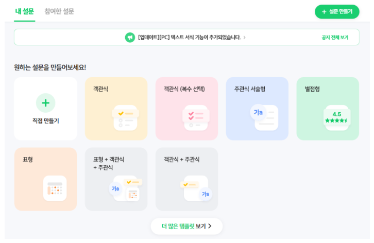Click the chevron after the update notice
Screen dimensions: 374x243
[244, 38]
